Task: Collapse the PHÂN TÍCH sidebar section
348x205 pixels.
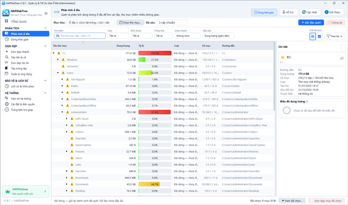Action: 45,28
